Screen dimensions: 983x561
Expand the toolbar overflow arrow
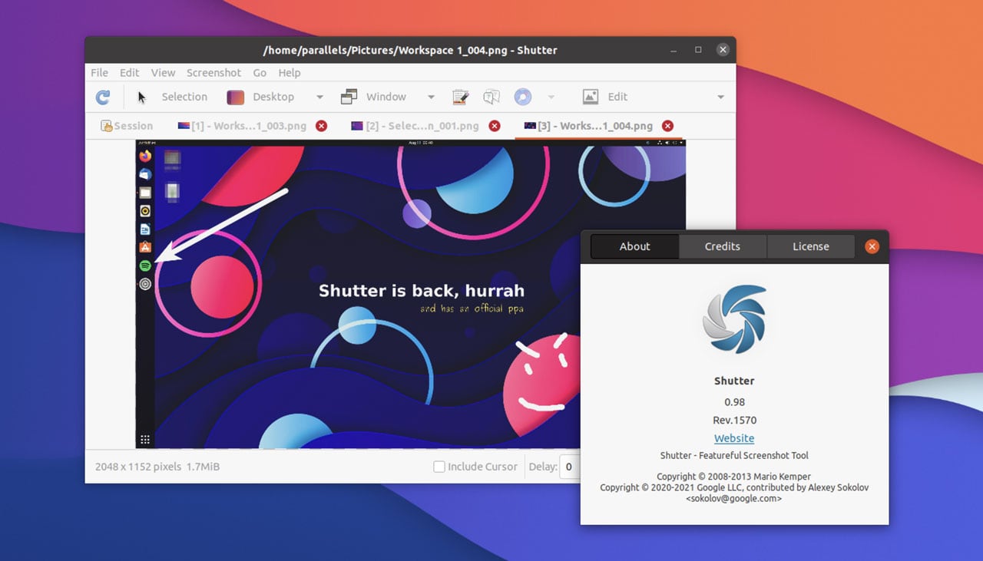(720, 97)
